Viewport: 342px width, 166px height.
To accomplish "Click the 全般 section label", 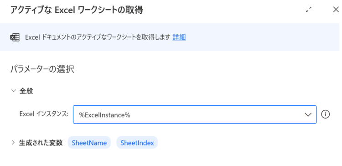I will (26, 91).
